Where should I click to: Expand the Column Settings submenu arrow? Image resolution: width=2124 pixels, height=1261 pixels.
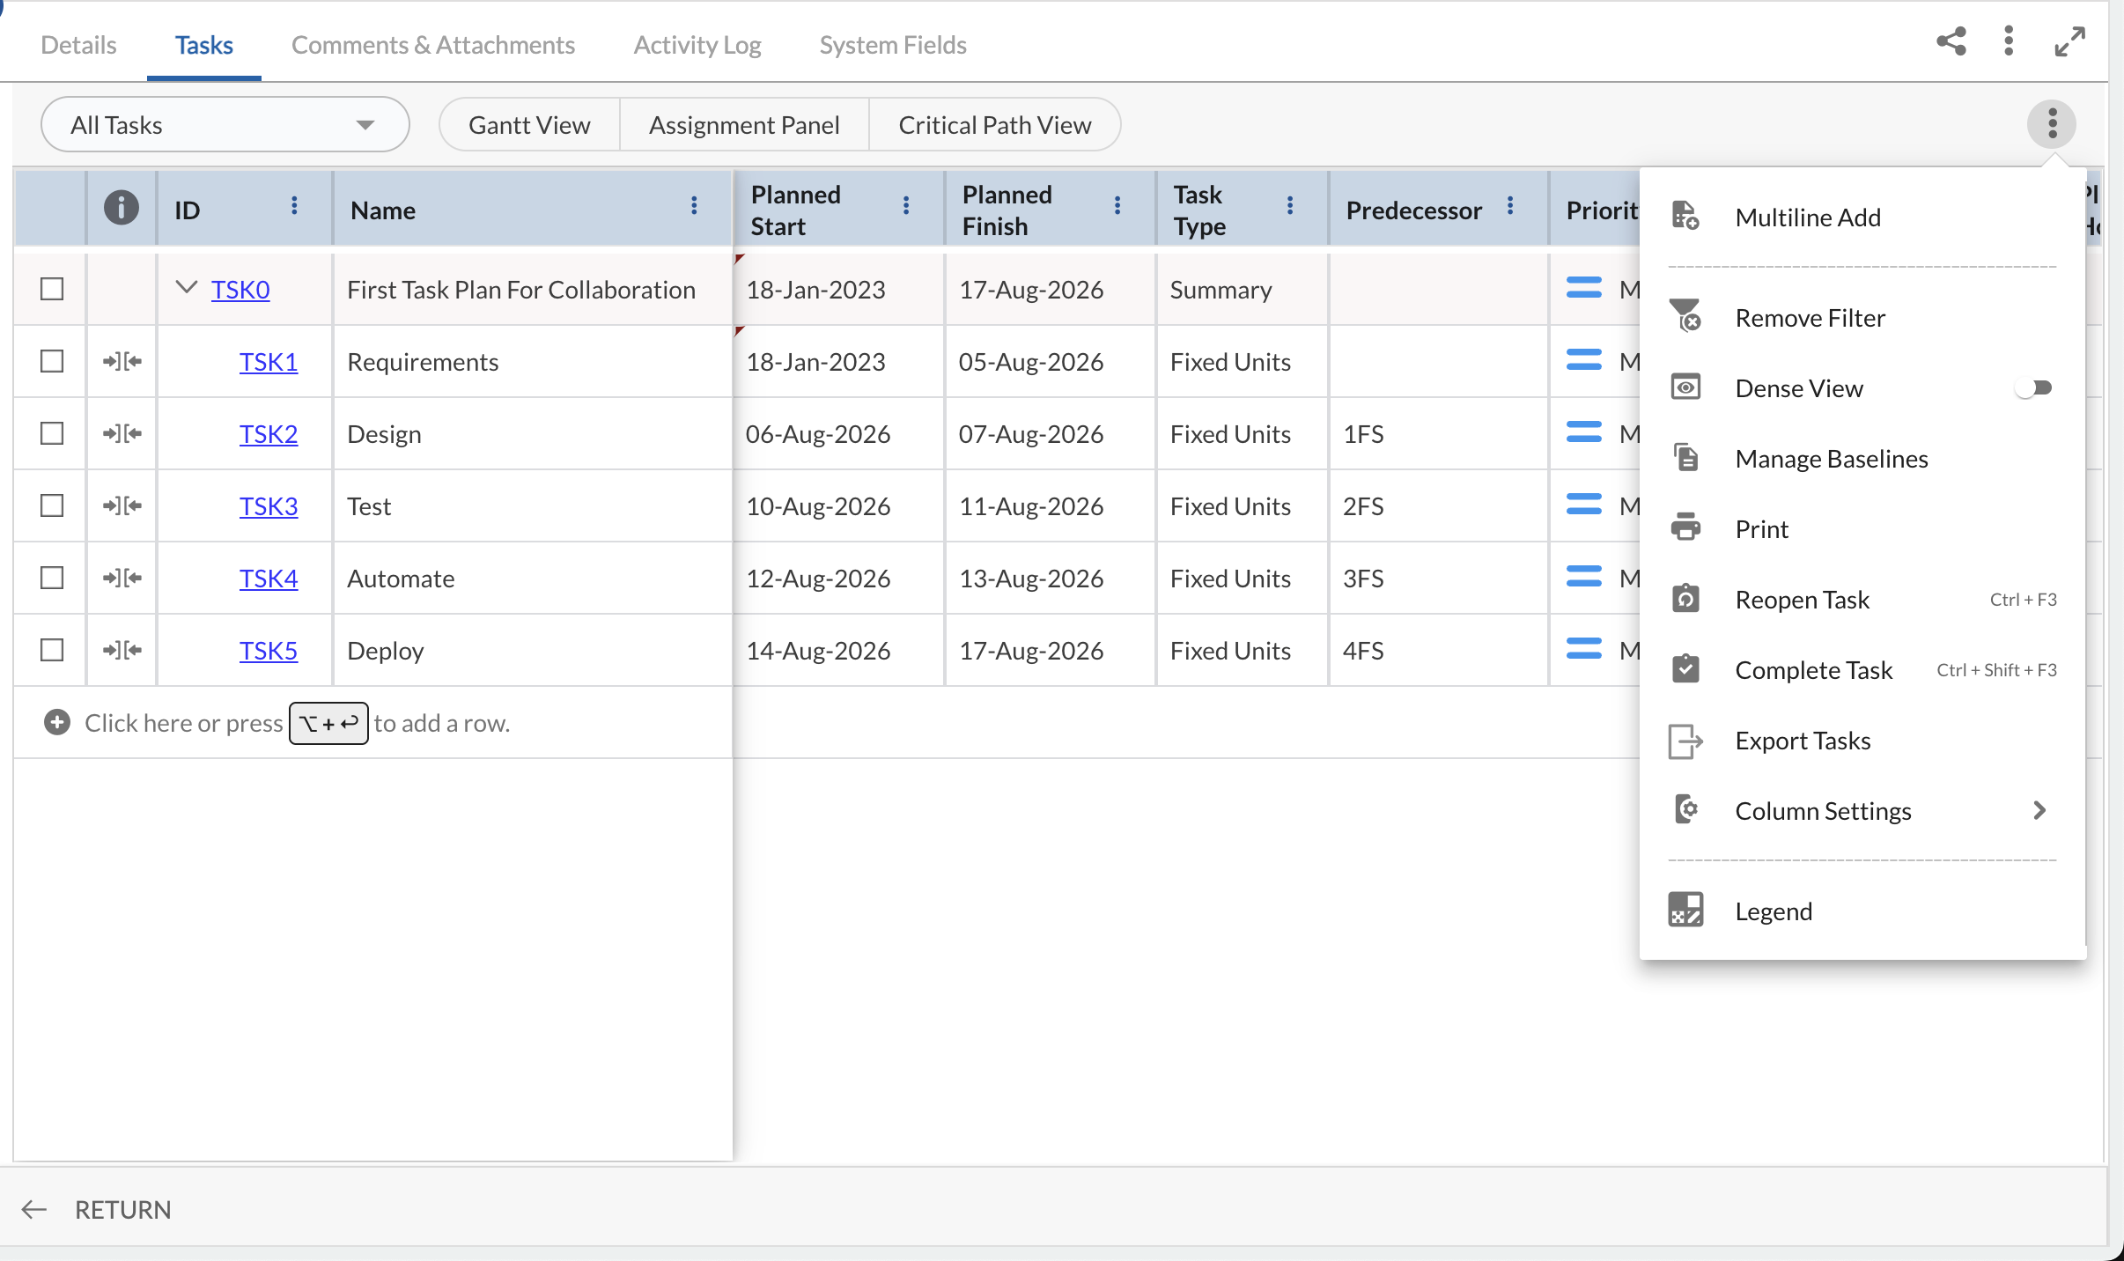[2039, 810]
